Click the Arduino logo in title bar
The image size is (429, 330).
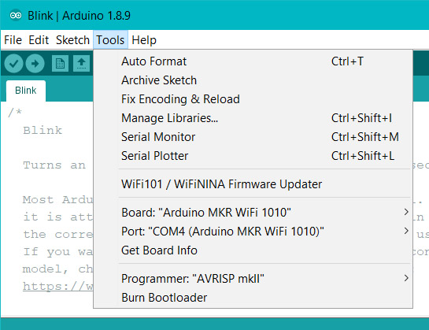[16, 16]
